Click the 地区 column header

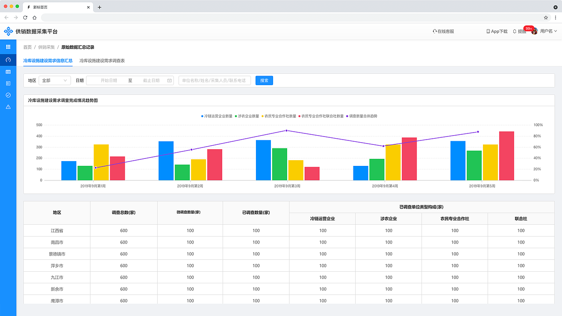click(x=57, y=212)
